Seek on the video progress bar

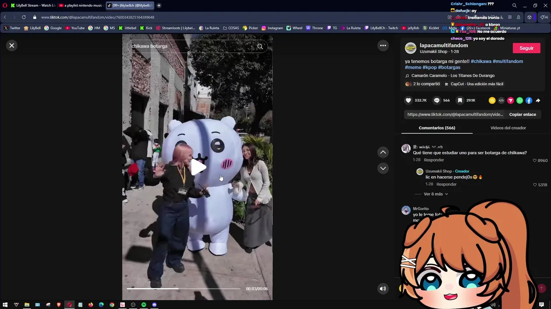click(x=183, y=289)
